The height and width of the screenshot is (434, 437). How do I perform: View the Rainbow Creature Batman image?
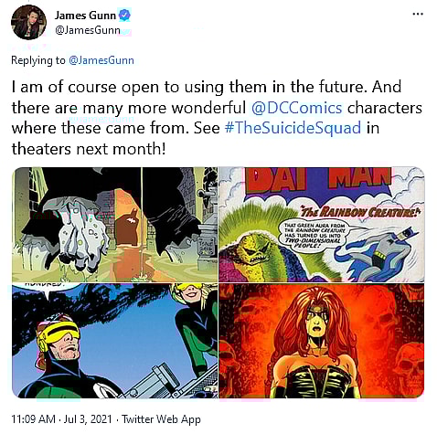[322, 225]
